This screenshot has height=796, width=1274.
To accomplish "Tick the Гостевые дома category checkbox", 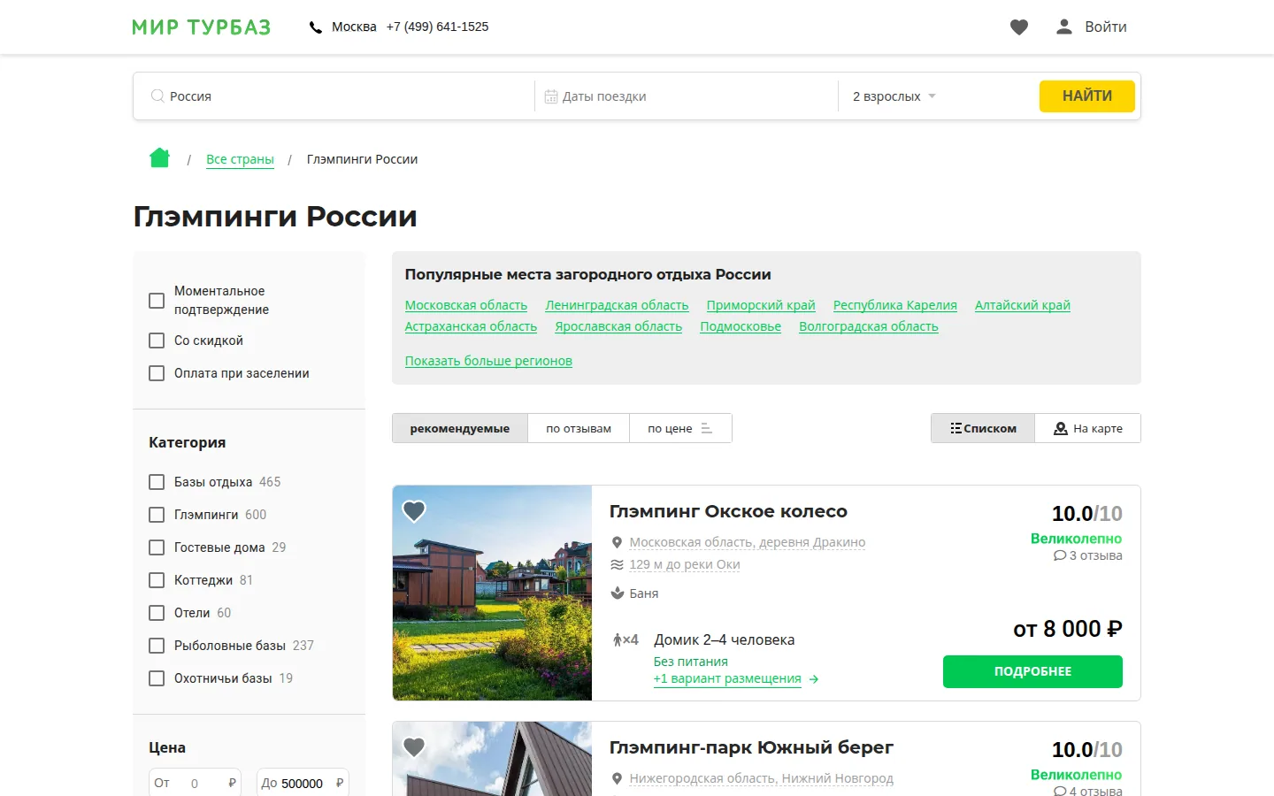I will (157, 547).
